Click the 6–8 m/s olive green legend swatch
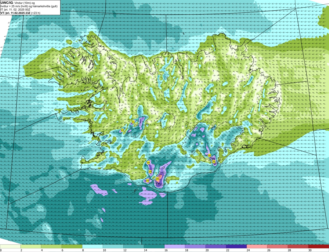Screen dimensions: 329x252 point(72,246)
